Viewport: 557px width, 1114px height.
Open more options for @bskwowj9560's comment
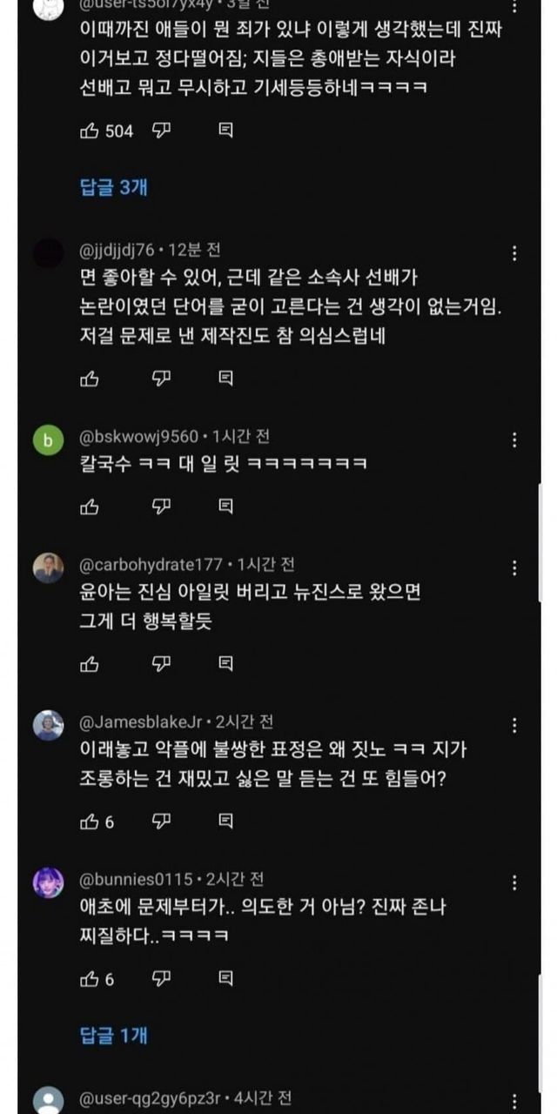click(x=514, y=440)
